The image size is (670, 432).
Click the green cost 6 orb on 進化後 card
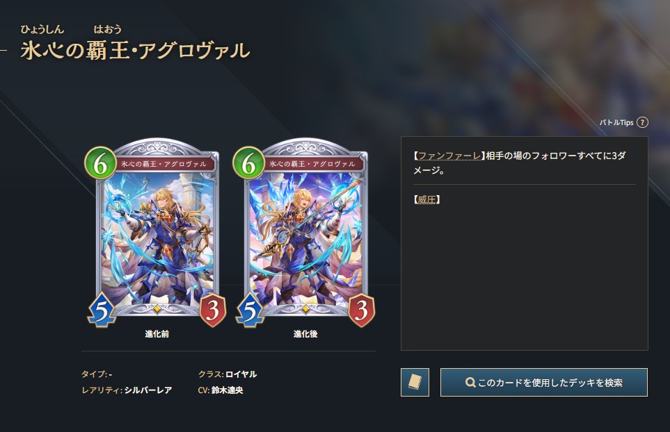248,163
